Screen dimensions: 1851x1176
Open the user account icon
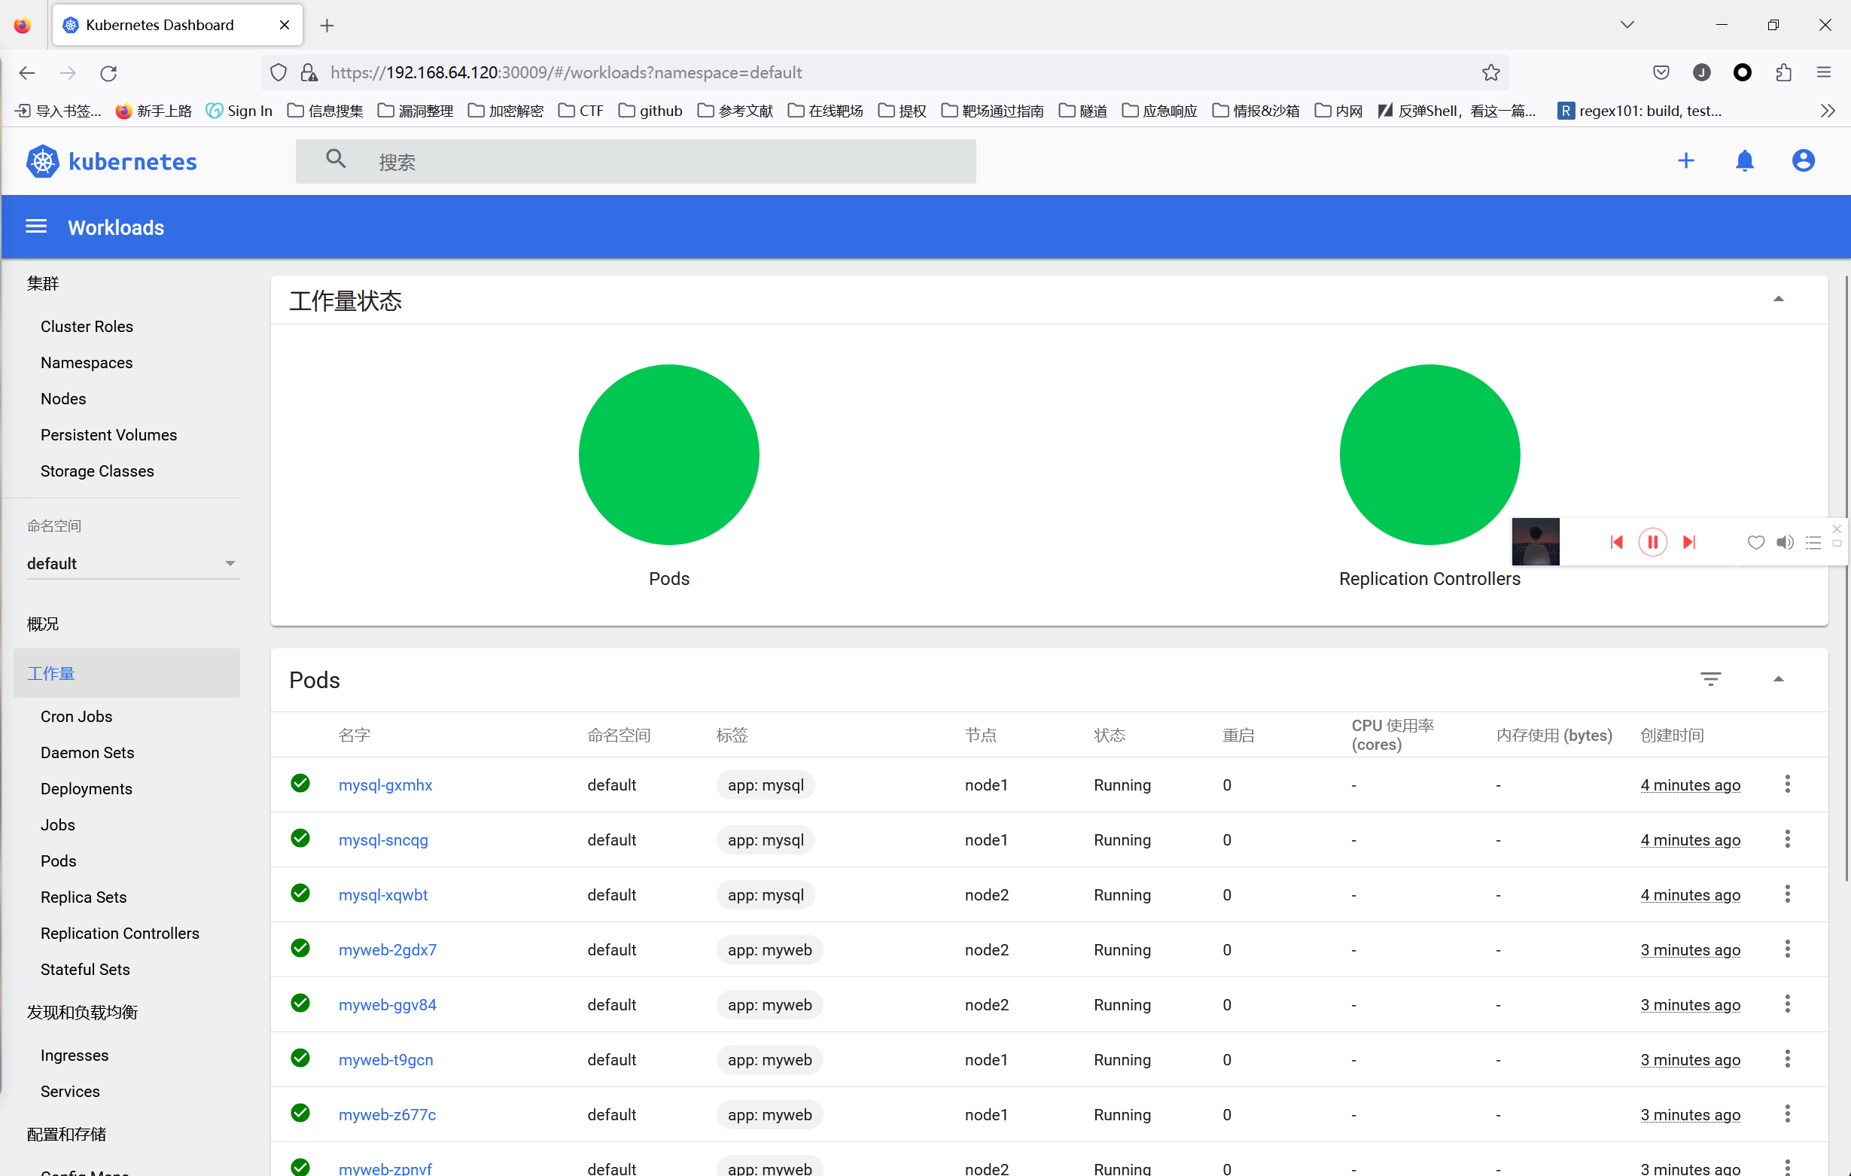click(1804, 160)
